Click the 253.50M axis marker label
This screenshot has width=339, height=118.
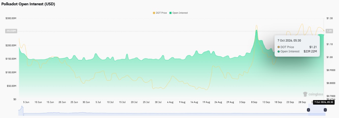click(11, 31)
